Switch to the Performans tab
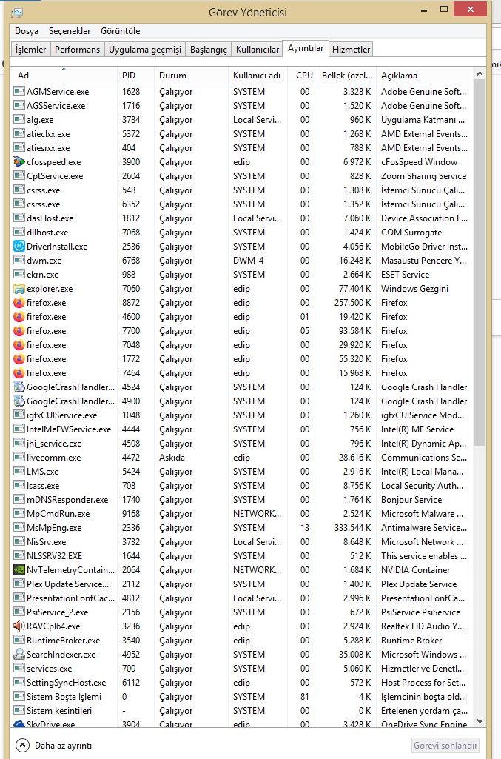This screenshot has height=759, width=501. point(78,50)
